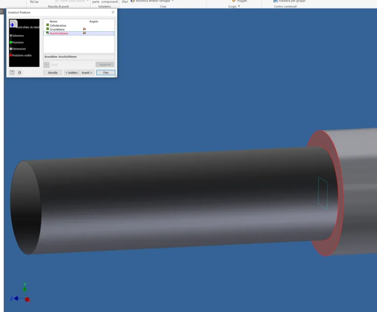Open the iFeature dialog help icon
377x312 pixels.
tap(12, 73)
